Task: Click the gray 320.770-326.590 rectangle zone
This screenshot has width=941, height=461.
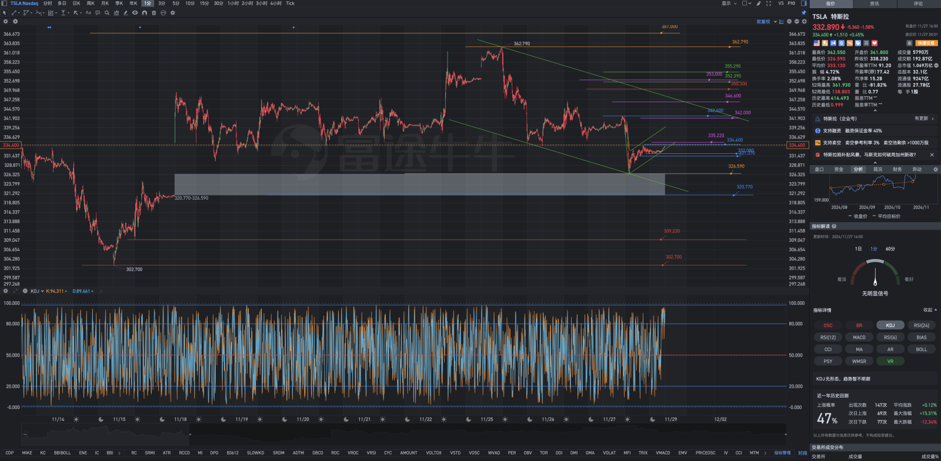Action: pos(419,184)
